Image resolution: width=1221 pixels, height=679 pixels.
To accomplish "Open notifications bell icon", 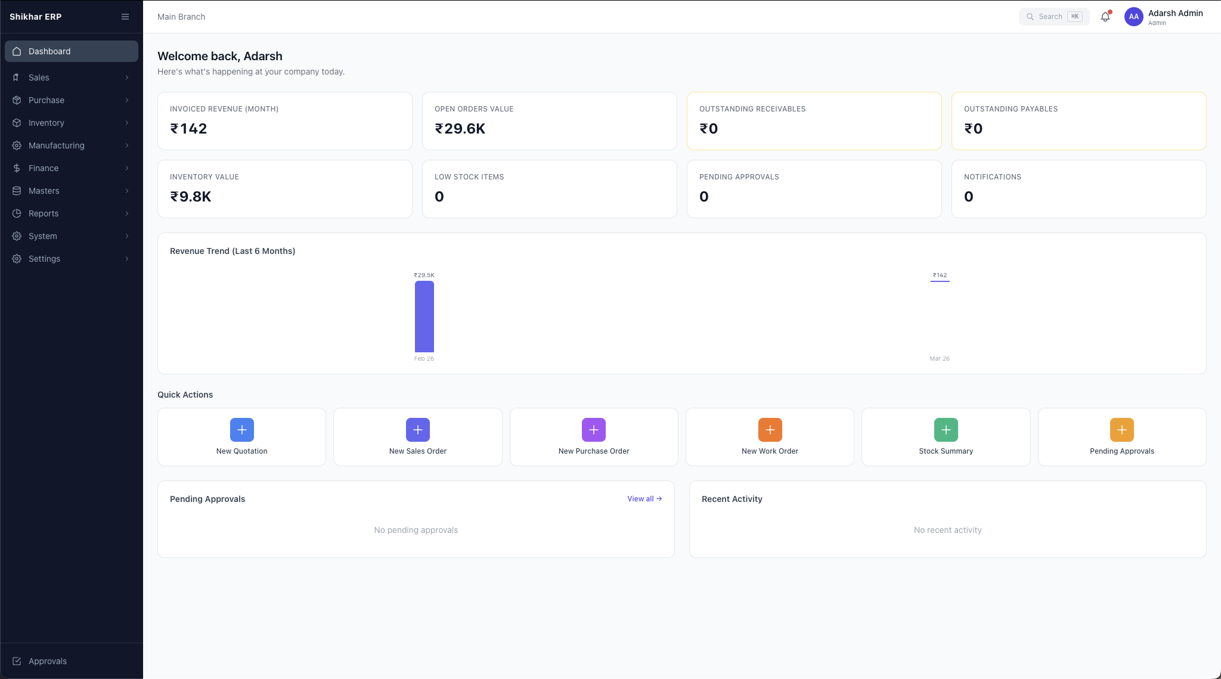I will (x=1105, y=17).
